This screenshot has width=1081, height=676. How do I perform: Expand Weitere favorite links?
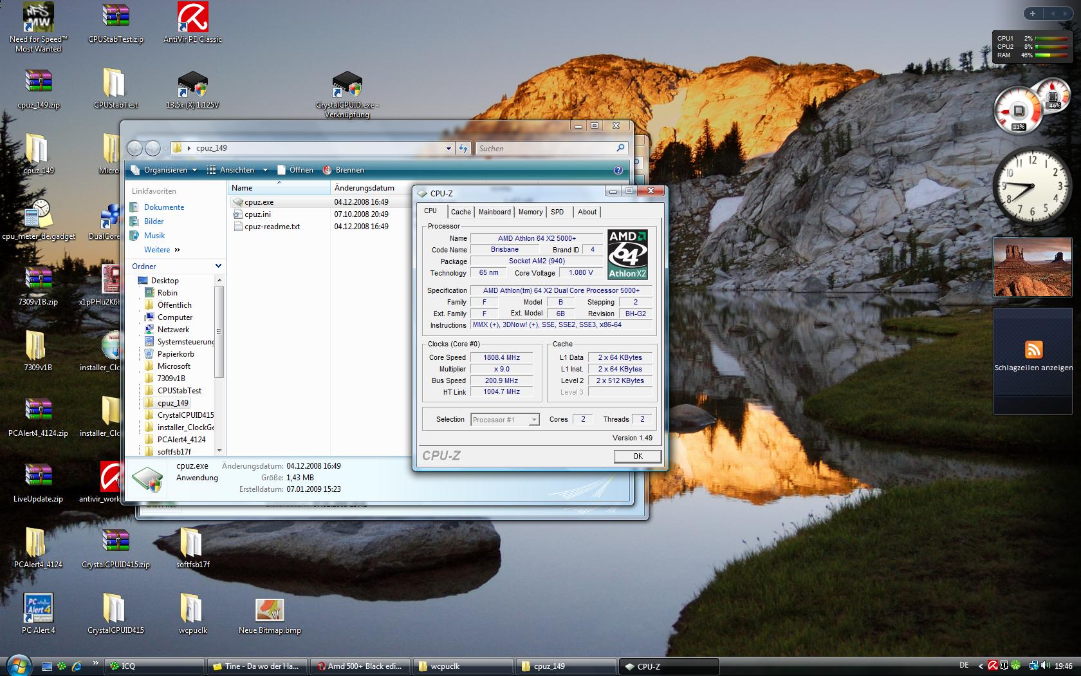162,250
